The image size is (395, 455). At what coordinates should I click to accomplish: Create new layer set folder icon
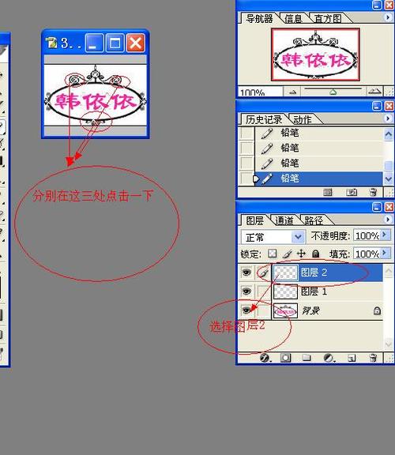(307, 358)
